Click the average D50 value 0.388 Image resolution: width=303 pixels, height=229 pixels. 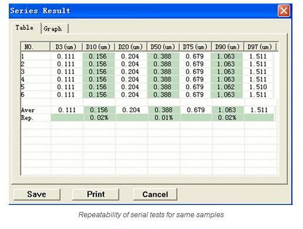(164, 110)
